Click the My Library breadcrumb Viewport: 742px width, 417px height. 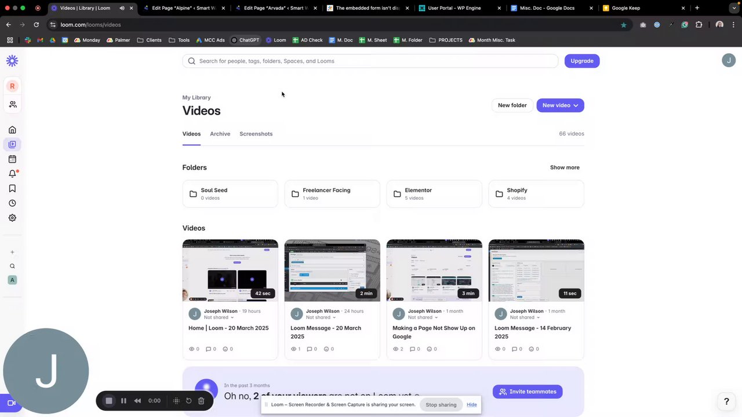click(x=197, y=97)
